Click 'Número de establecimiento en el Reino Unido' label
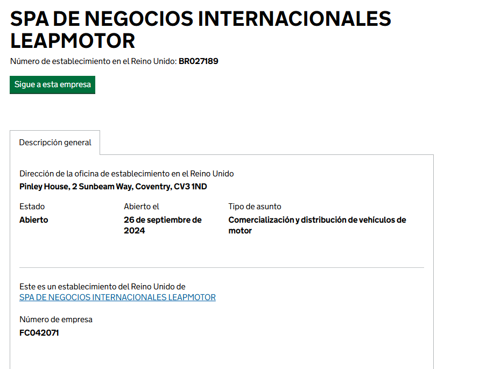Image resolution: width=479 pixels, height=369 pixels. (x=94, y=61)
